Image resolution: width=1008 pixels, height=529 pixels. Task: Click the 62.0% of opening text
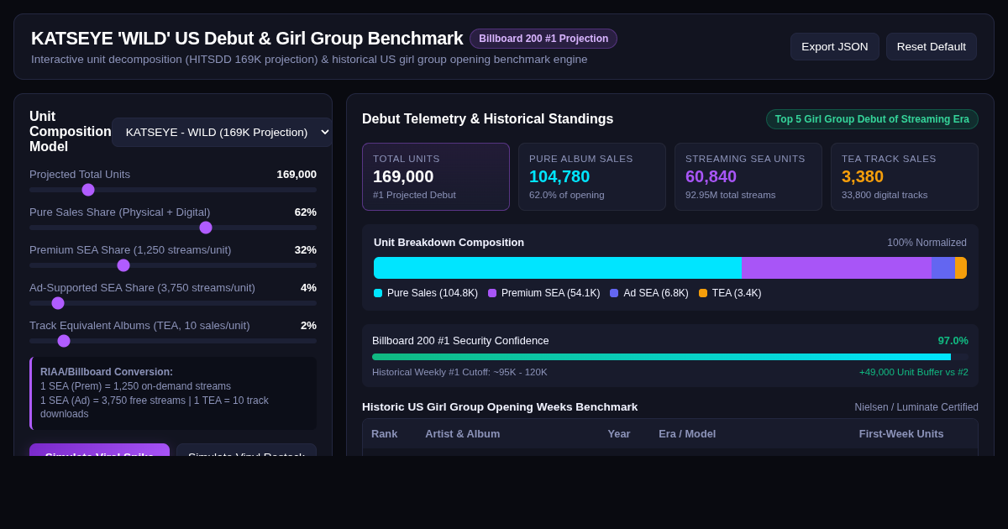pos(567,195)
